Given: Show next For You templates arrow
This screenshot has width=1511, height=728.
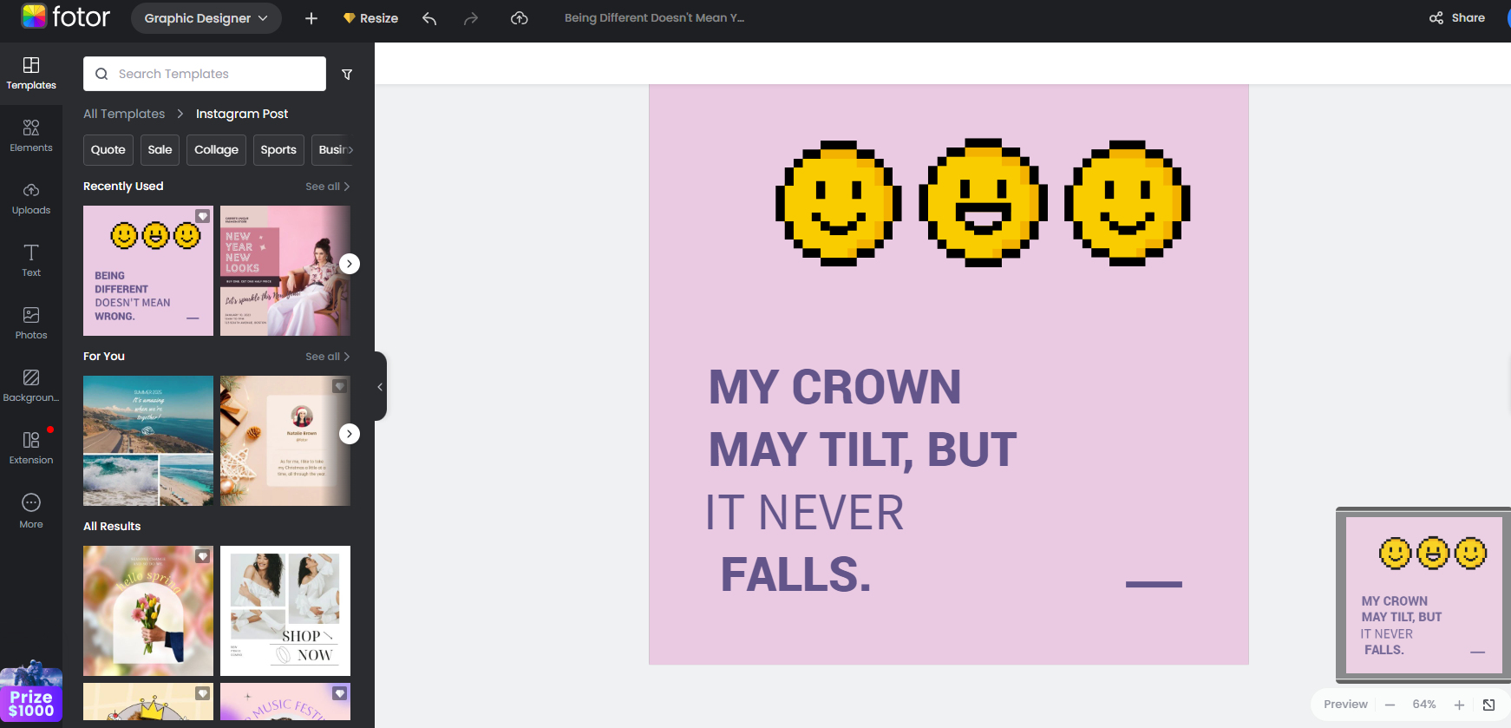Looking at the screenshot, I should coord(350,434).
